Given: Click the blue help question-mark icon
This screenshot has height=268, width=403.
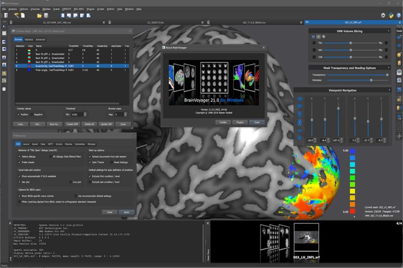Looking at the screenshot, I should (398, 16).
